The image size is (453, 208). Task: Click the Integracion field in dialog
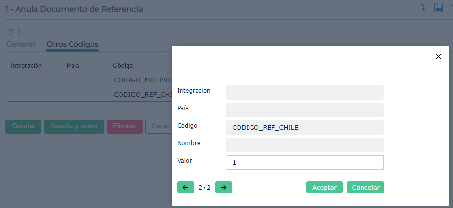click(x=305, y=92)
